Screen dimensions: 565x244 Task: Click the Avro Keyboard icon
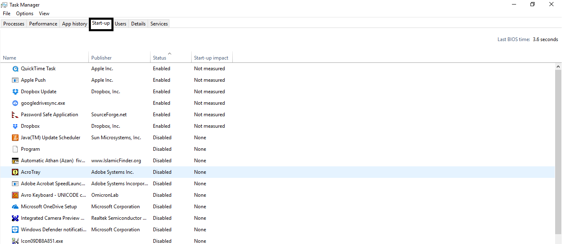[x=15, y=195]
